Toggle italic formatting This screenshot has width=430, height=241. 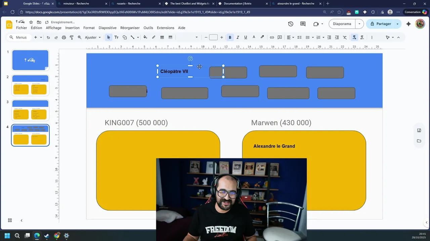point(238,37)
